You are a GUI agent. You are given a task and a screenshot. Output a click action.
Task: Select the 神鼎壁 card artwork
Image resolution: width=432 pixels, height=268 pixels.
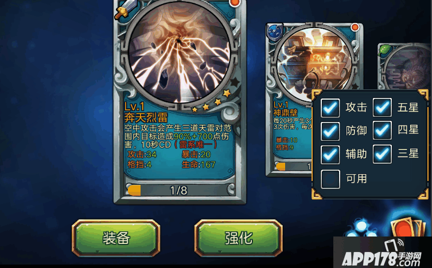[x=314, y=63]
